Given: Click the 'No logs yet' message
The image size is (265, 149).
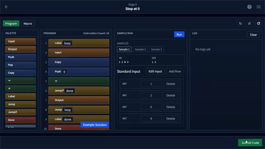Looking at the screenshot, I should tap(203, 49).
